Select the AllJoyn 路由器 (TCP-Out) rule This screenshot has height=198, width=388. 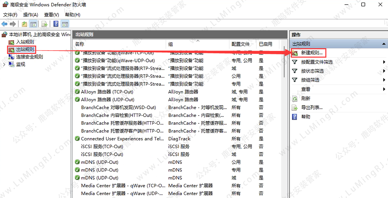pyautogui.click(x=107, y=92)
